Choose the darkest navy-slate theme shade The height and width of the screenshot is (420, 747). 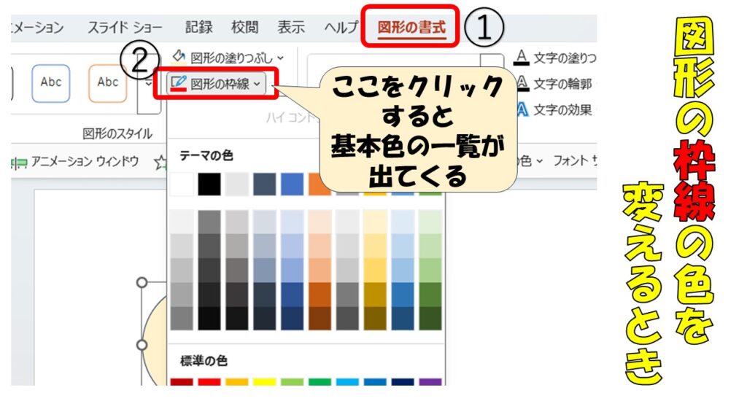(x=265, y=318)
